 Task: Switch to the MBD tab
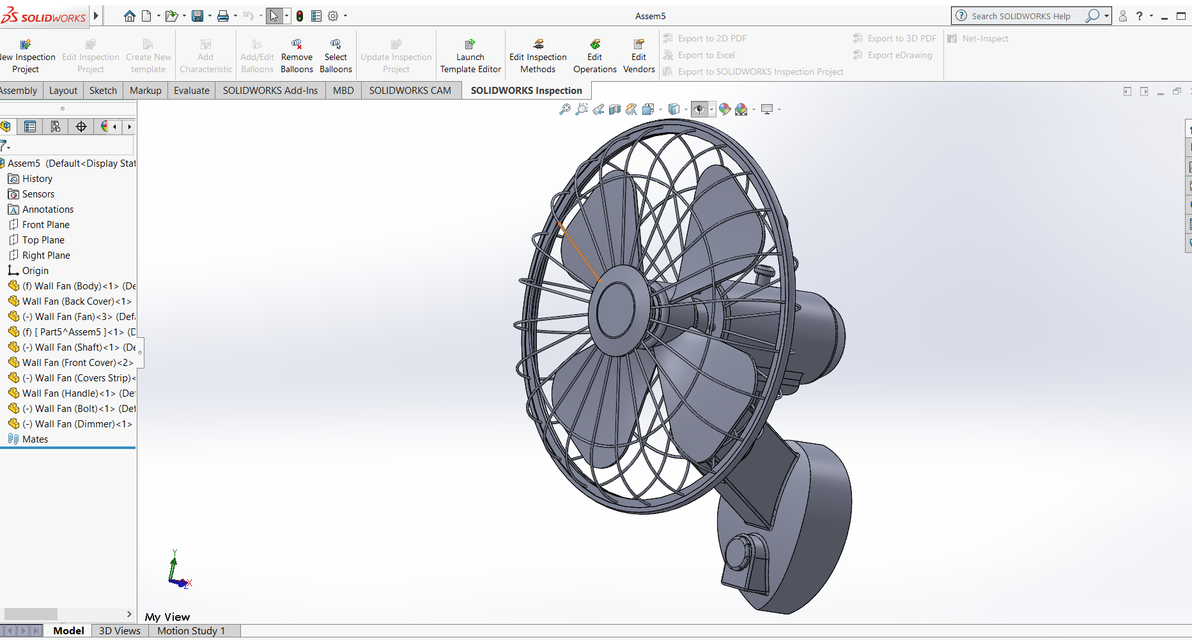[x=343, y=91]
